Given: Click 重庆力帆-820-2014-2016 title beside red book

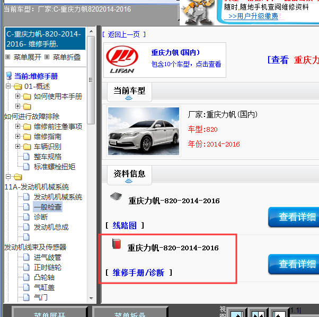Looking at the screenshot, I should (x=173, y=248).
